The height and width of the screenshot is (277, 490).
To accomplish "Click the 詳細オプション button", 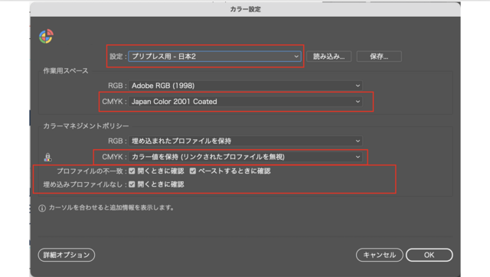I will [x=67, y=255].
